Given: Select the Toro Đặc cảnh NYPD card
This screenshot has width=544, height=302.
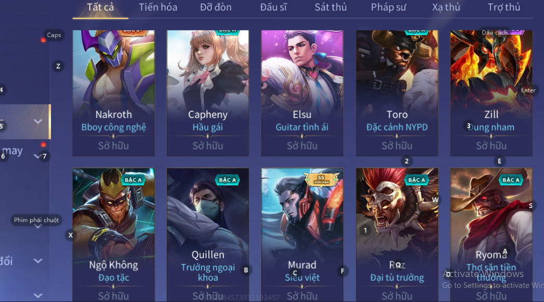Looking at the screenshot, I should pos(397,93).
